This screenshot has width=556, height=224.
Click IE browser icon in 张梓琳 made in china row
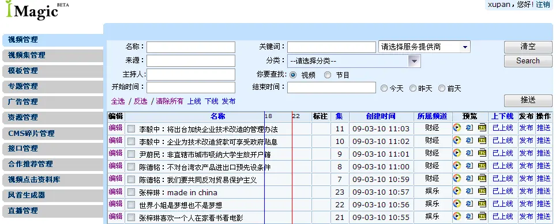coord(469,191)
